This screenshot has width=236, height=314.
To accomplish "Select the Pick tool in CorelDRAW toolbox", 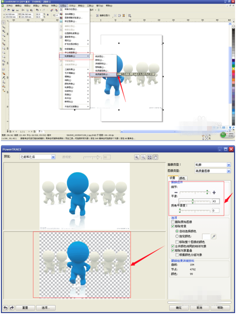I will tap(3, 22).
